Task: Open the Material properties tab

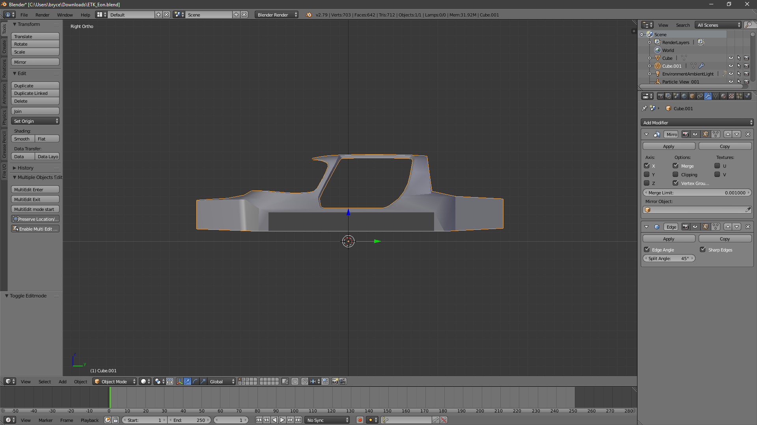Action: [723, 96]
